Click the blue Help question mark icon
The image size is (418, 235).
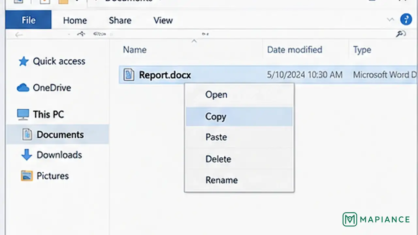click(x=406, y=20)
